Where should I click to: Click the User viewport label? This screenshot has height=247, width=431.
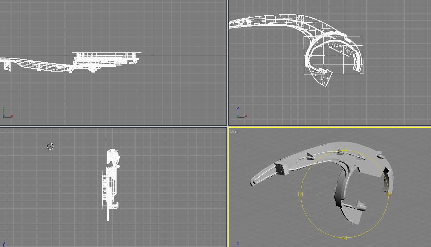pyautogui.click(x=234, y=131)
